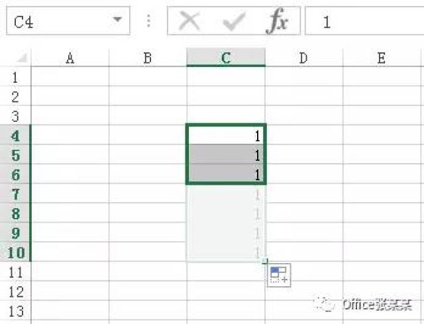Open the Name Box dropdown arrow
424x324 pixels.
(119, 21)
